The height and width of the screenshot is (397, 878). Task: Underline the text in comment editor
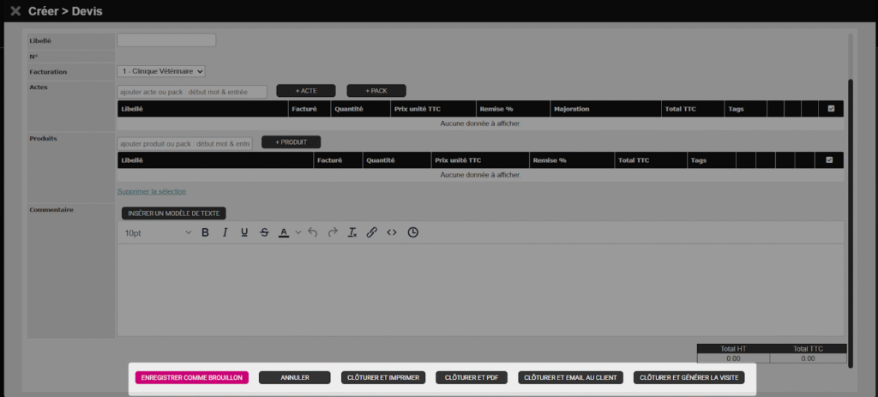[x=244, y=232]
